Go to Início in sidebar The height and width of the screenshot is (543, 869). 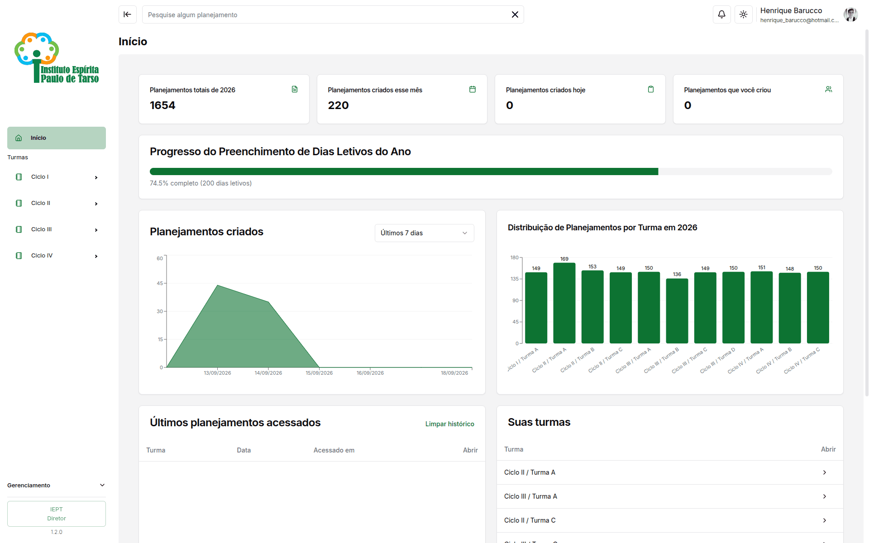[57, 138]
